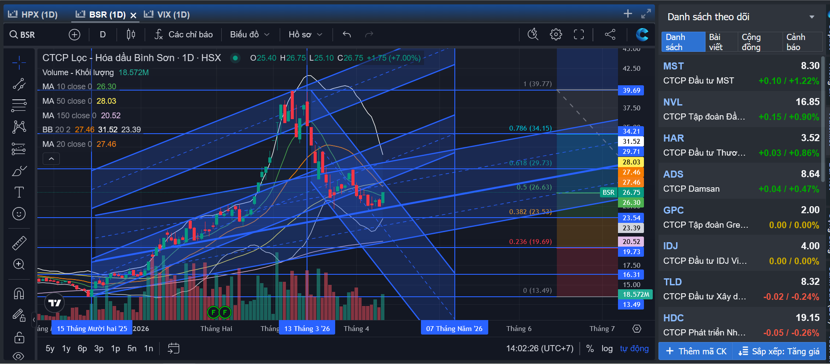Collapse the indicator legend
Screen dimensions: 830x364
[x=51, y=159]
